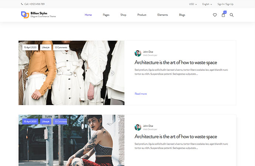Click John Doe avatar in second post
The width and height of the screenshot is (255, 166).
click(138, 127)
